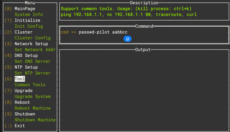This screenshot has width=230, height=132.
Task: Select Set DNS Server item
Action: (32, 61)
